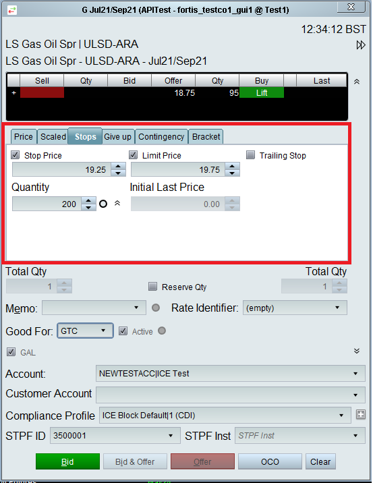373x483 pixels.
Task: Enable the Trailing Stop checkbox
Action: (x=250, y=155)
